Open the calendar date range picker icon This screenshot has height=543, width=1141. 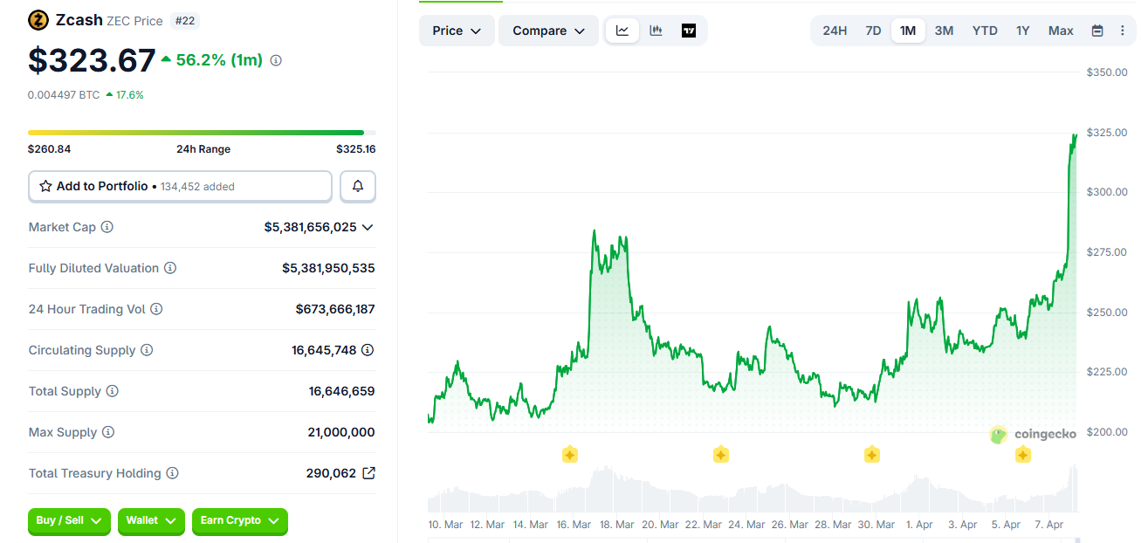(x=1097, y=31)
